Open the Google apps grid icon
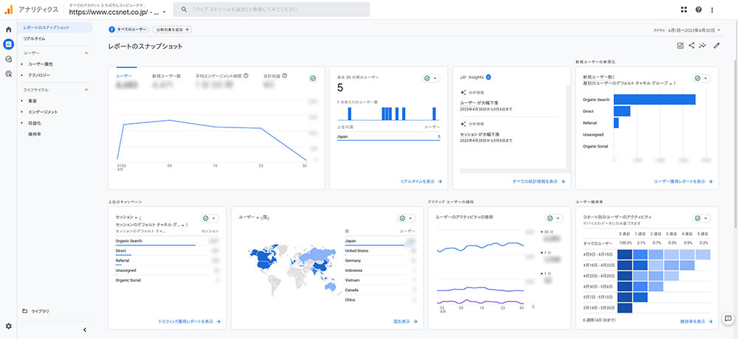 pyautogui.click(x=684, y=10)
